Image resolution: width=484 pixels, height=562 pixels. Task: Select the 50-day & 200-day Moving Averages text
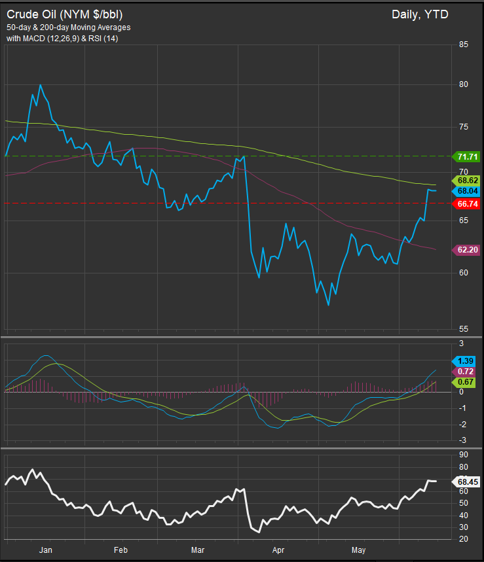[x=68, y=28]
